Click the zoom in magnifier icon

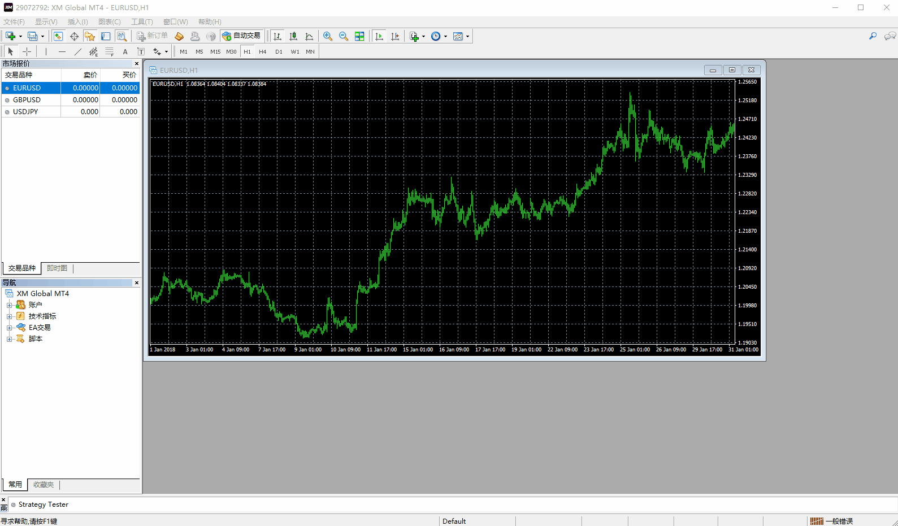328,36
